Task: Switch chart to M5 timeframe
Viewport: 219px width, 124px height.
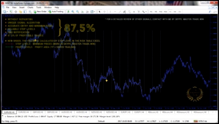Action: point(156,12)
